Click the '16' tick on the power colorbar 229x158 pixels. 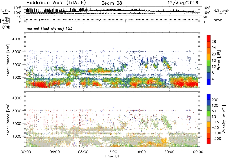(214, 60)
